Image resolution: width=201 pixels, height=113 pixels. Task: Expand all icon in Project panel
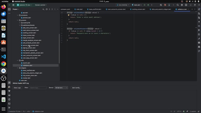(x=49, y=9)
